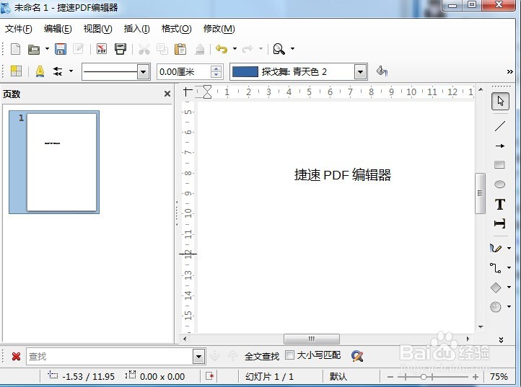Viewport: 521px width, 387px height.
Task: Click the format paintbrush icon
Action: (x=200, y=49)
